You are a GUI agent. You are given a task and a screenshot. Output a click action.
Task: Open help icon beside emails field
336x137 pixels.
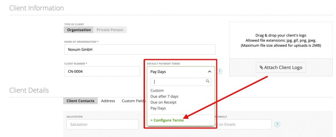point(277,124)
